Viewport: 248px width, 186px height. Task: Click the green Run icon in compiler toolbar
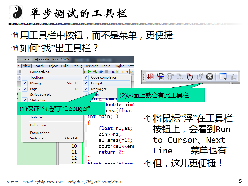coord(89,72)
